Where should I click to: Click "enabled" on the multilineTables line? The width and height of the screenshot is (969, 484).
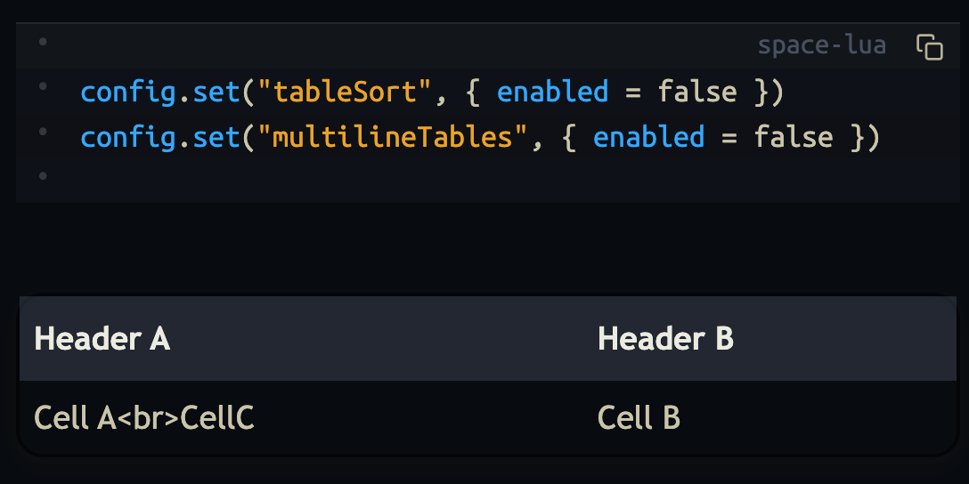point(648,137)
